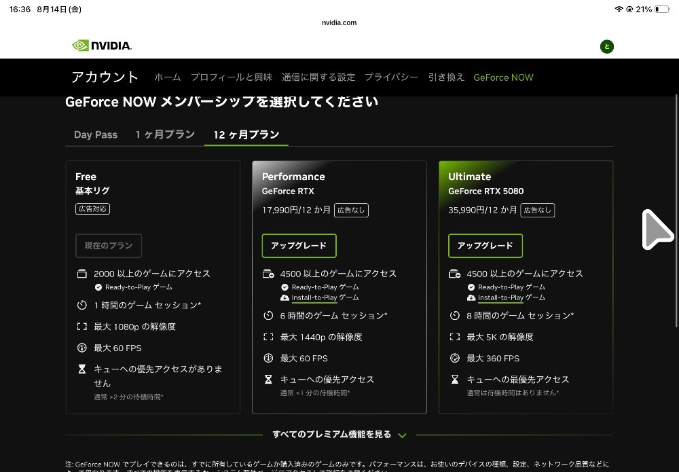Click the Performance plan games library icon

coord(268,274)
